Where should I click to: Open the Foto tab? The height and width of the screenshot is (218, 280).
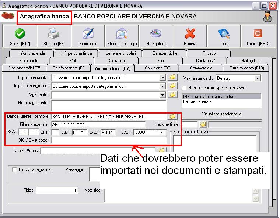161,61
